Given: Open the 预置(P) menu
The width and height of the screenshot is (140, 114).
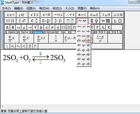Looking at the screenshot, I should [82, 8].
